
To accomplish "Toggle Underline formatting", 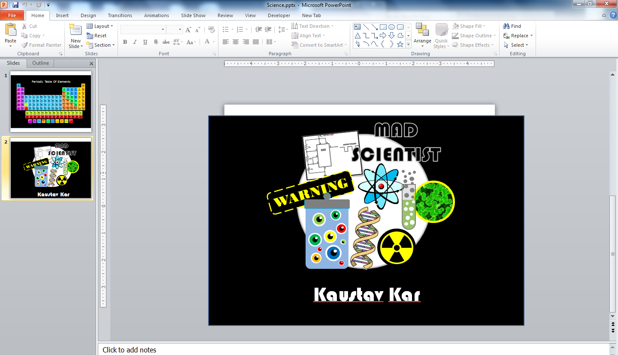I will click(145, 42).
